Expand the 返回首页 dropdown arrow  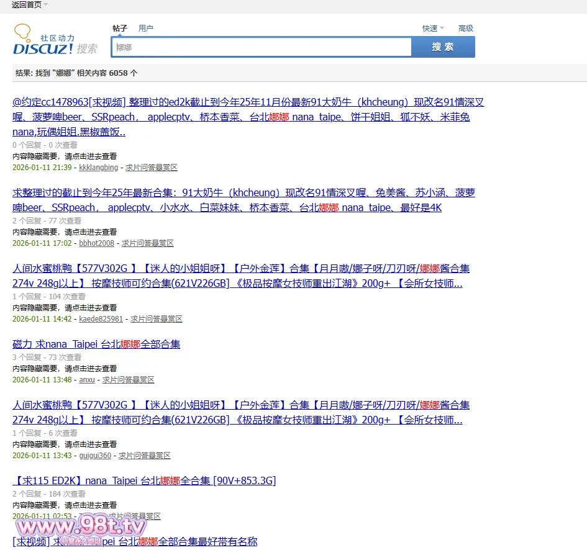pyautogui.click(x=46, y=5)
